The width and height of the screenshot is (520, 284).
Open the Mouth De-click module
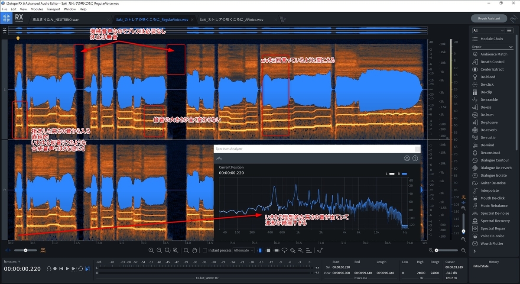[492, 198]
